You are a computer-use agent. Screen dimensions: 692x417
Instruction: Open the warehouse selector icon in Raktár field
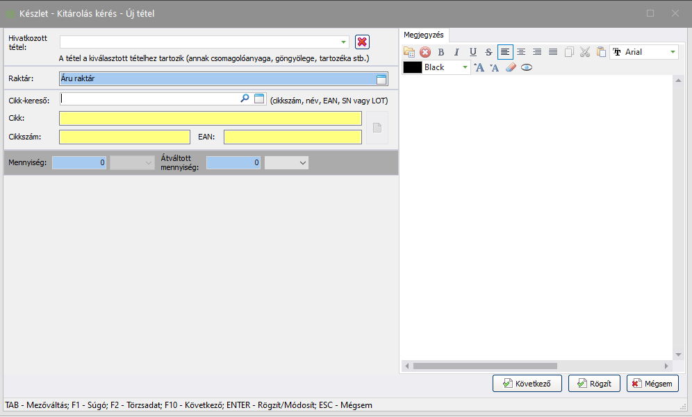381,79
